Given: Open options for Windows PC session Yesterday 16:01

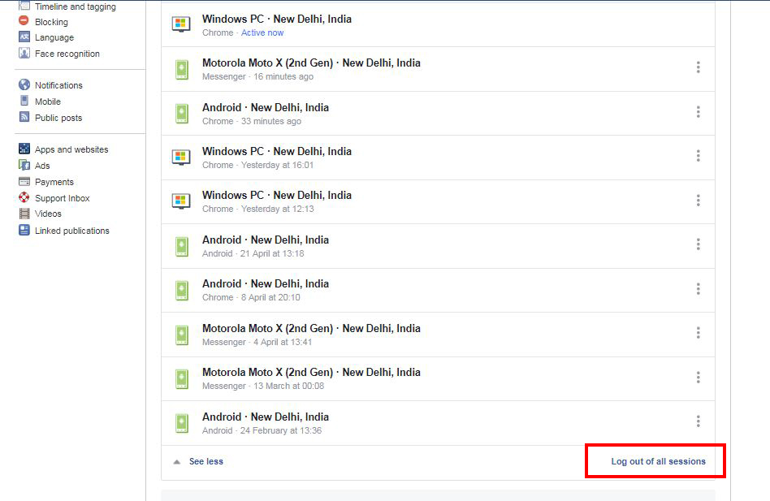Looking at the screenshot, I should point(698,156).
